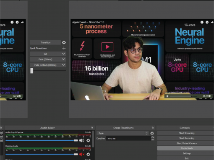Click Start Virtual Camera
214x160 pixels.
[187, 143]
